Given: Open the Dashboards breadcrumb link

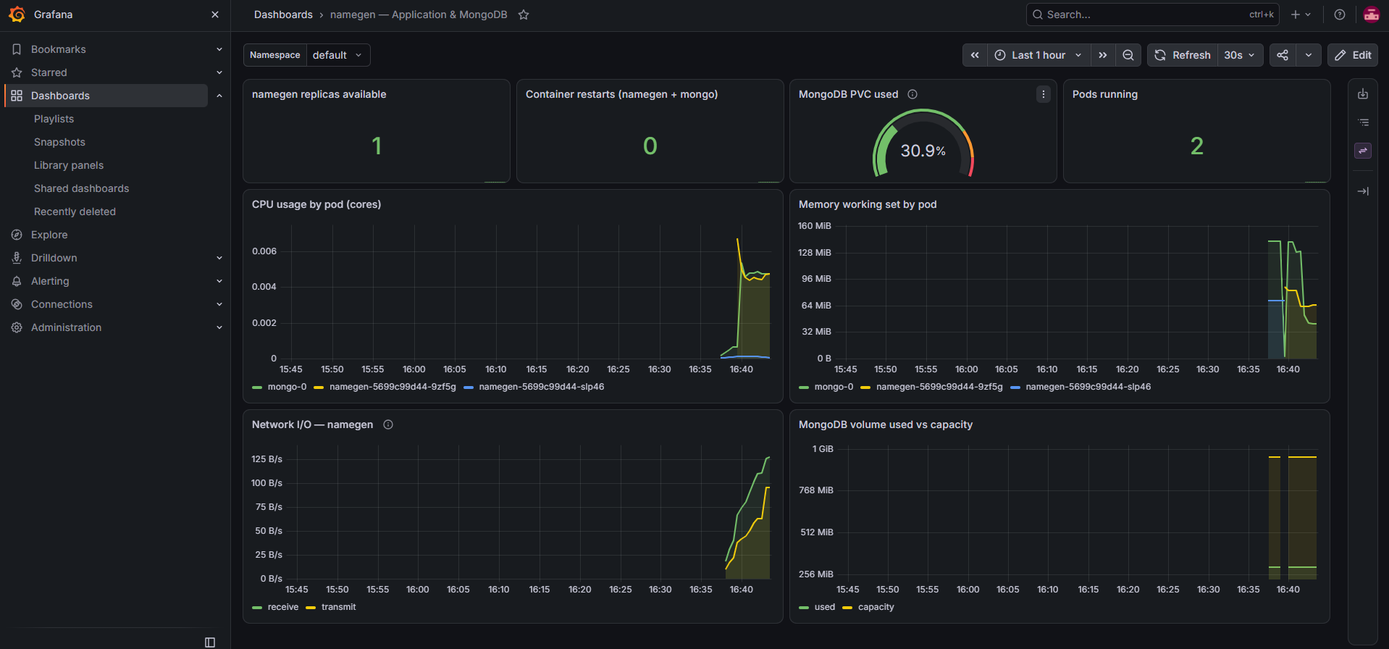Looking at the screenshot, I should pos(283,14).
